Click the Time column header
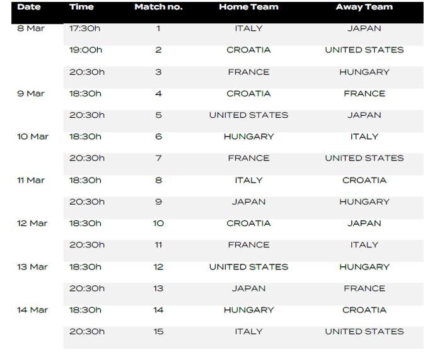425x357 pixels. tap(81, 7)
